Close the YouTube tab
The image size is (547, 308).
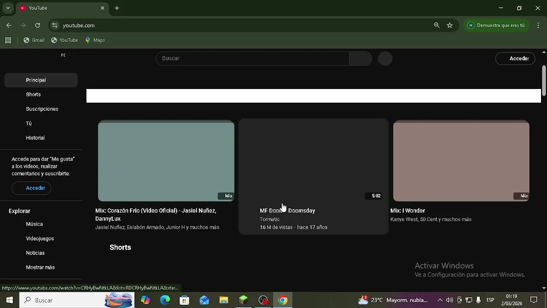(x=103, y=8)
